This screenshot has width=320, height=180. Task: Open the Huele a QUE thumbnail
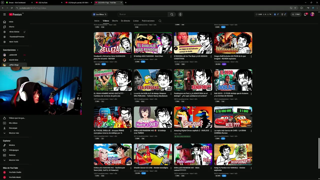point(153,117)
